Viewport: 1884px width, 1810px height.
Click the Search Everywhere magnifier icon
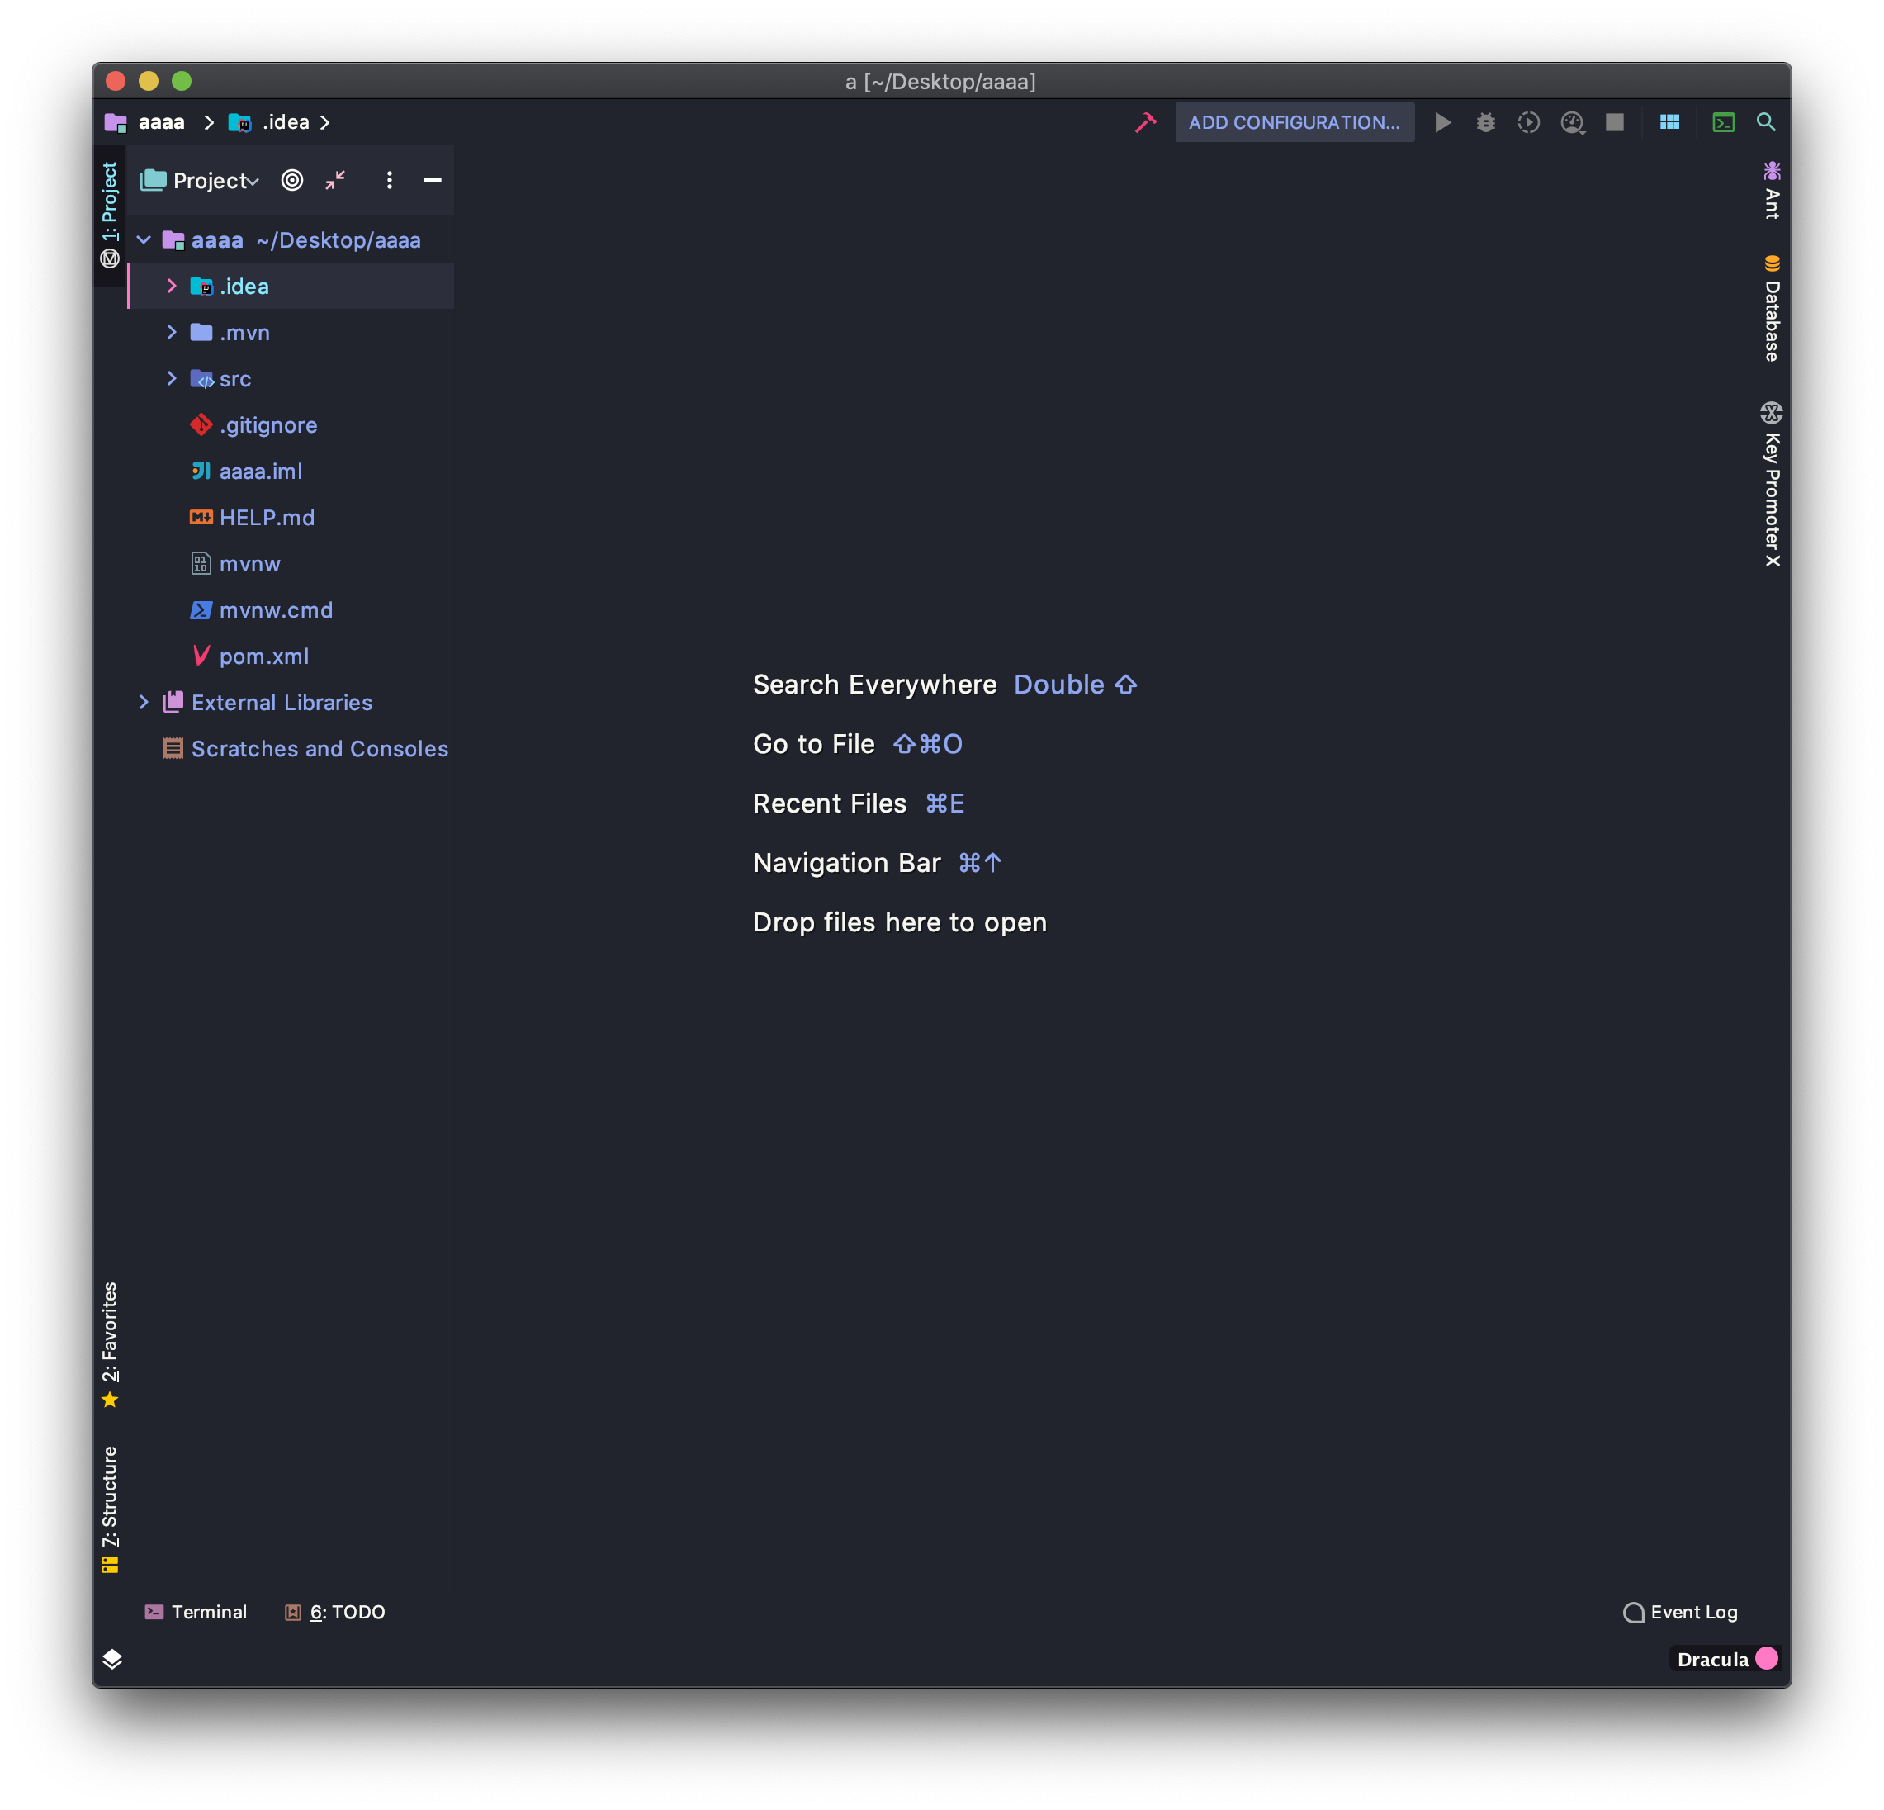pos(1766,122)
